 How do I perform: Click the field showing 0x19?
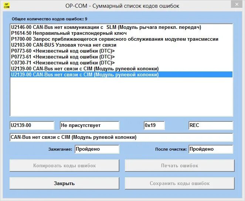point(154,125)
